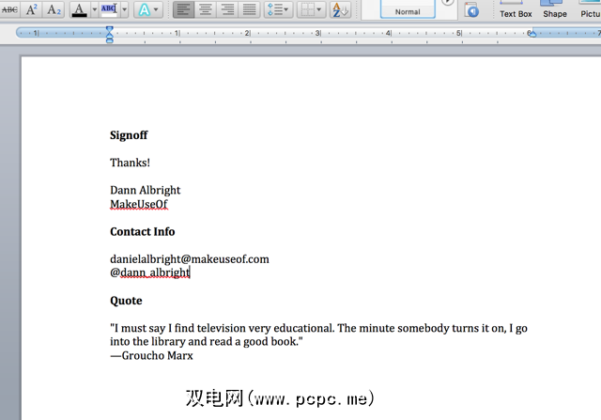Center align the text
The height and width of the screenshot is (420, 601).
206,9
